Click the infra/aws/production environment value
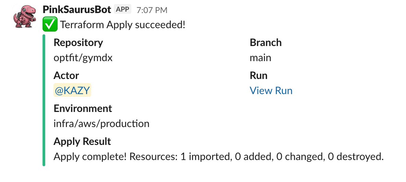Screen dimensions: 406x182 coord(101,124)
